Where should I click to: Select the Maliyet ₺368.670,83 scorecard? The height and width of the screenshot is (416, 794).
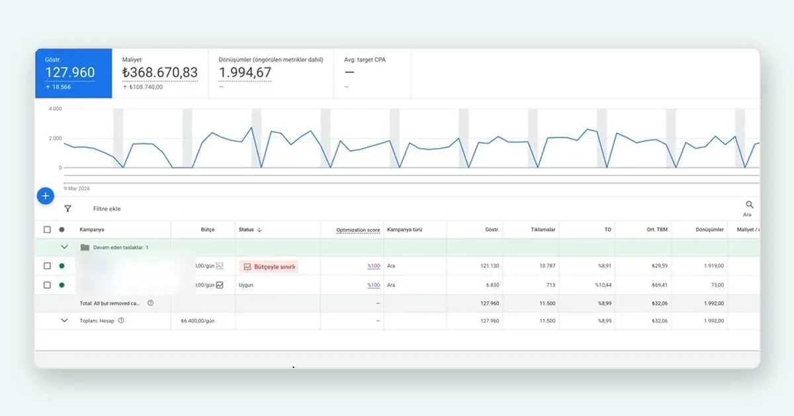click(160, 73)
